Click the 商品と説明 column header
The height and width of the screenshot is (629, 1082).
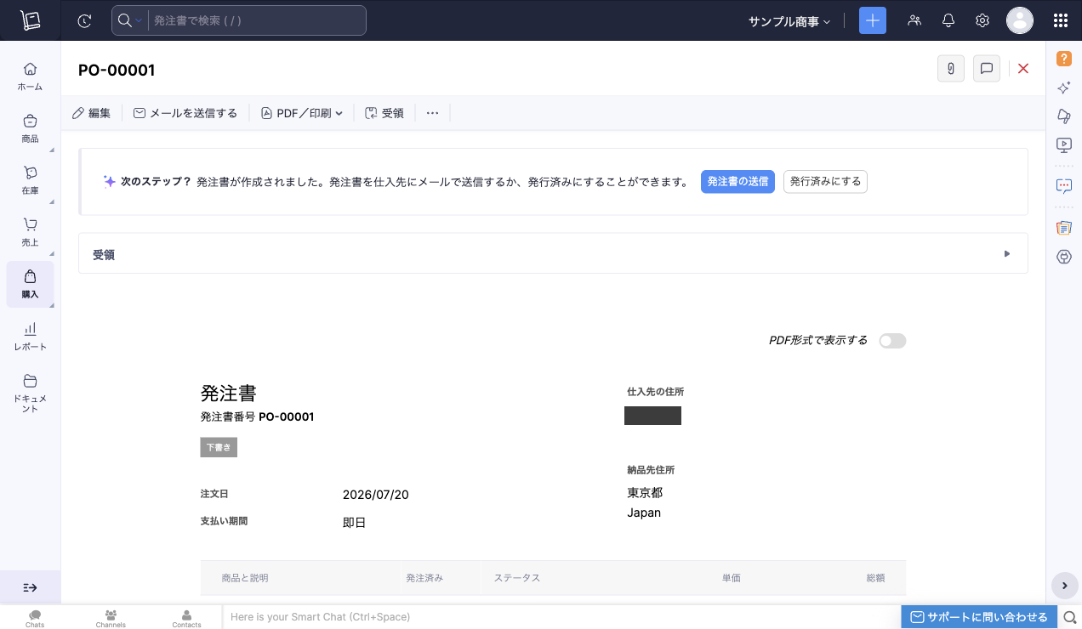point(245,578)
